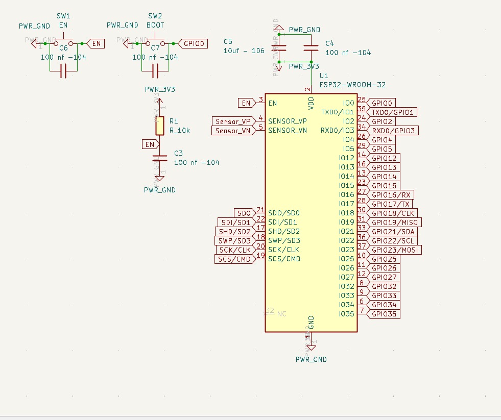This screenshot has width=501, height=420.
Task: Select the GPIO23/MOSI label
Action: click(x=394, y=250)
